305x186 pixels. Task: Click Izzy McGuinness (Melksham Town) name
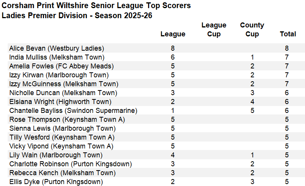[64, 84]
